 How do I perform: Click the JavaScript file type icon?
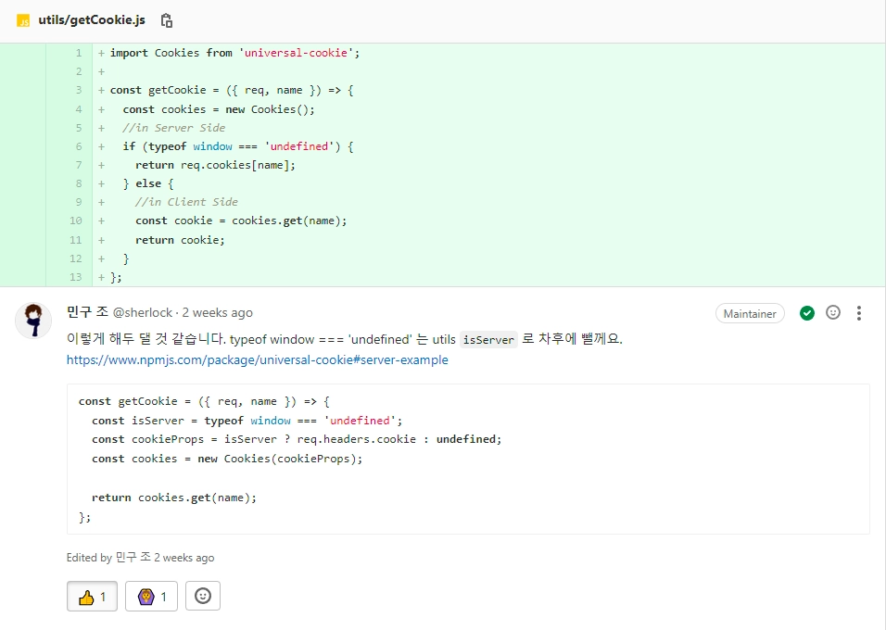click(23, 20)
